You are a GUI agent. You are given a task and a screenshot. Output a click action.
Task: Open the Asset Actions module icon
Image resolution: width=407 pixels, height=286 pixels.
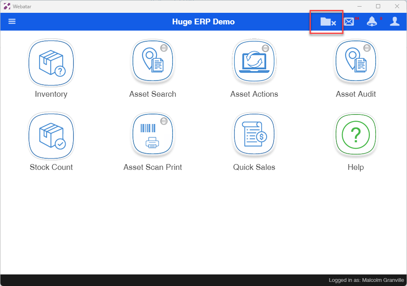[x=254, y=61]
